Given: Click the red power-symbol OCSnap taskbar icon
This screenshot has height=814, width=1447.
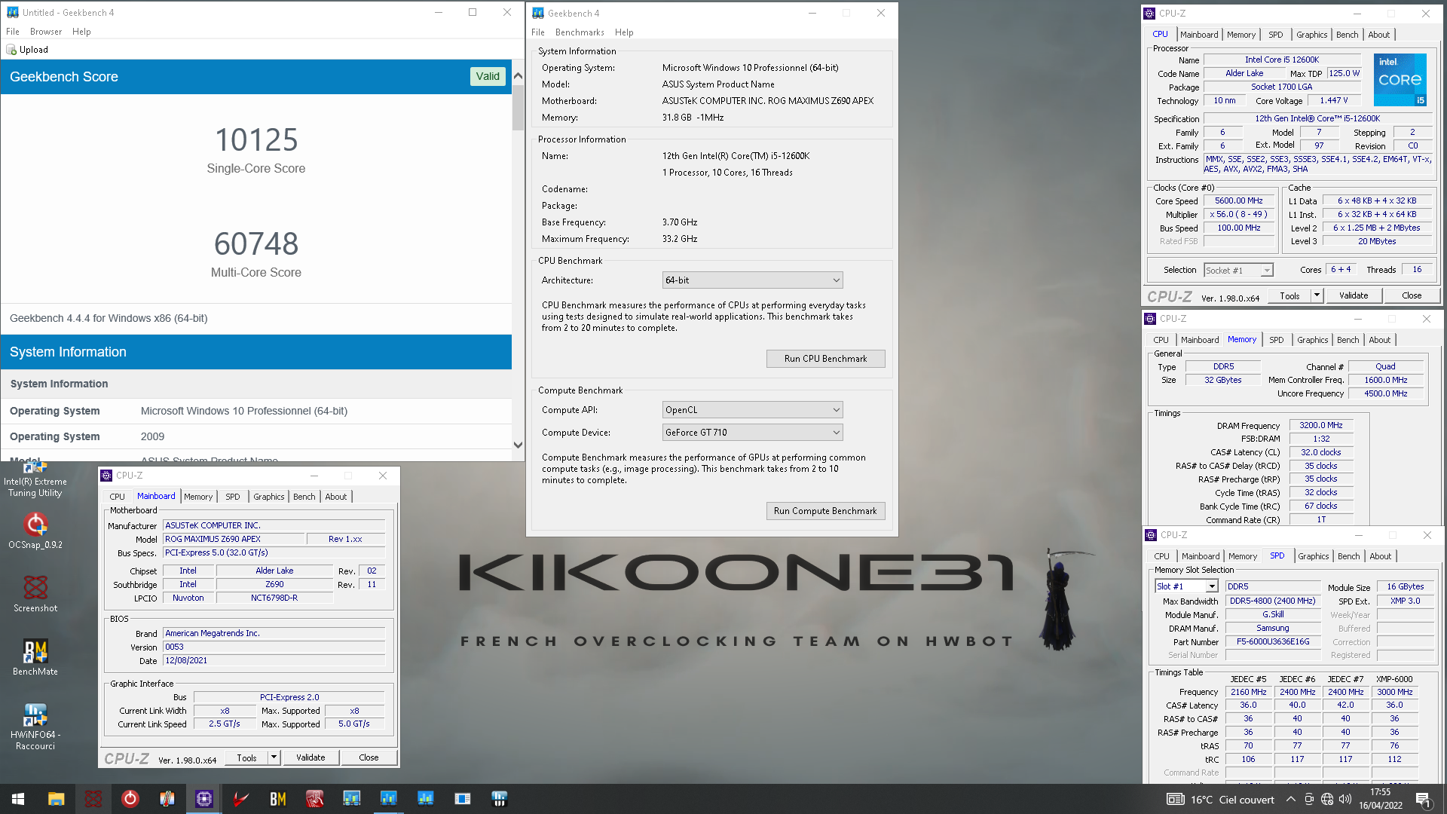Looking at the screenshot, I should tap(130, 799).
